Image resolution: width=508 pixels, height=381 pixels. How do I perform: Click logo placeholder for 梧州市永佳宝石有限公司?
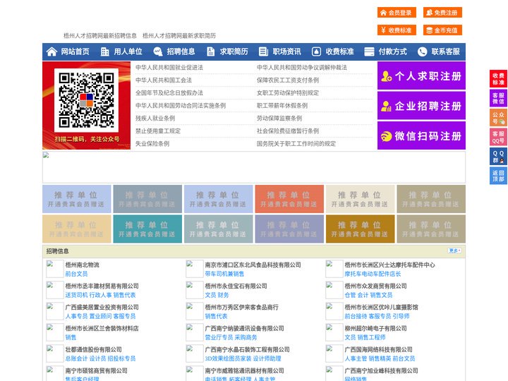click(195, 290)
